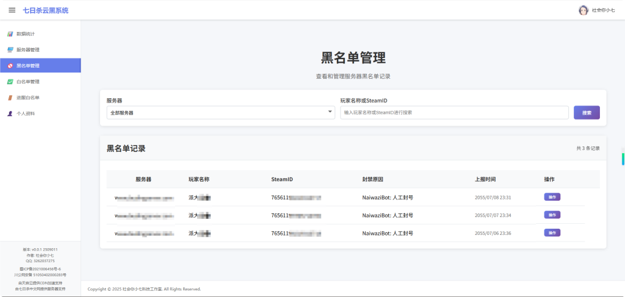
Task: Click the 黑名单记录 section heading
Action: tap(126, 149)
